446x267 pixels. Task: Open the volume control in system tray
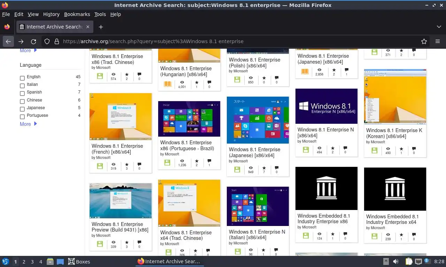click(396, 261)
